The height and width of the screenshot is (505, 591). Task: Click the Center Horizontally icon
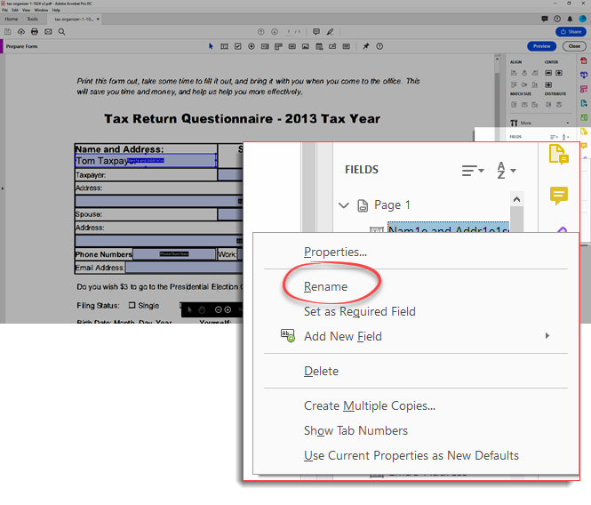point(548,73)
